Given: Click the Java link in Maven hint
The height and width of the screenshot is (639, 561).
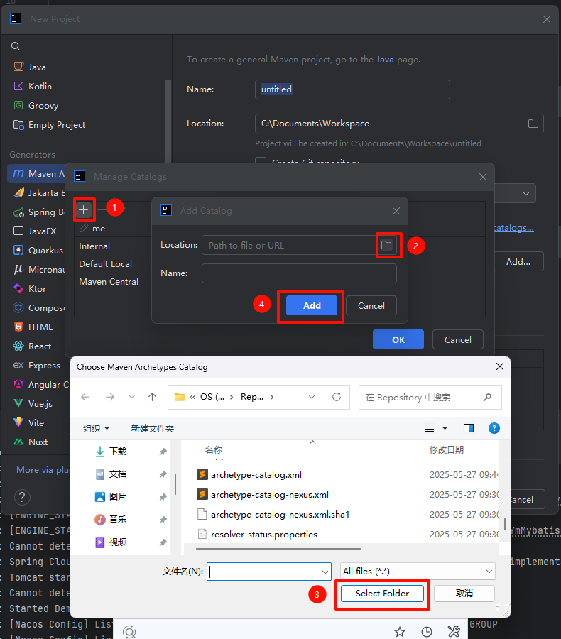Looking at the screenshot, I should pos(385,60).
